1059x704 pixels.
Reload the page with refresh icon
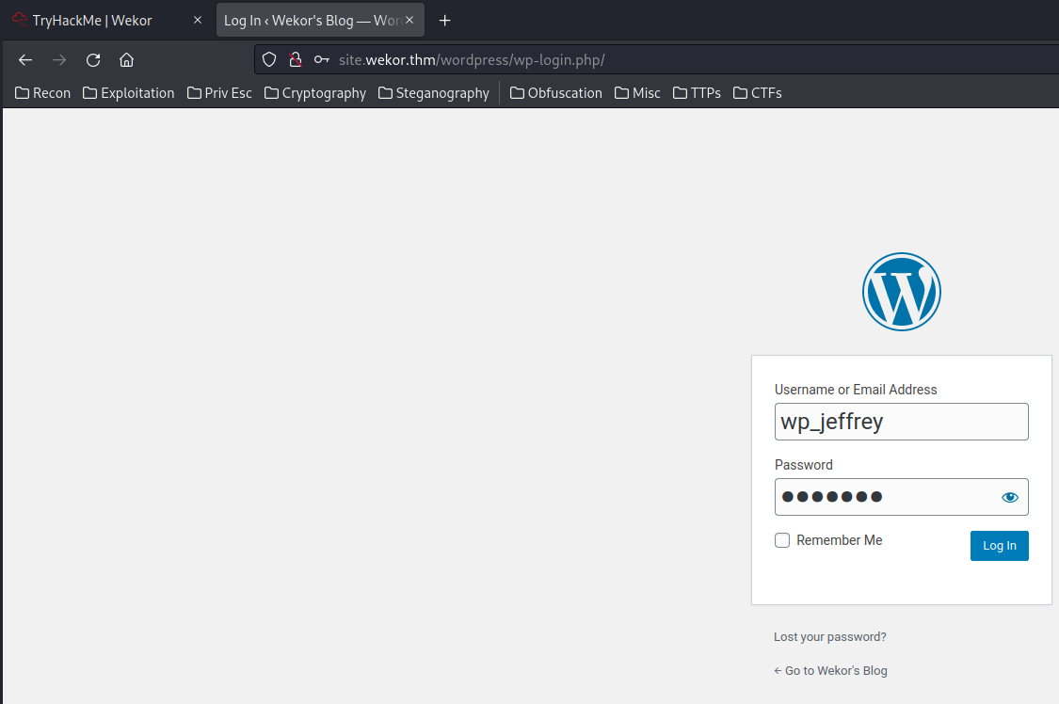pyautogui.click(x=93, y=60)
